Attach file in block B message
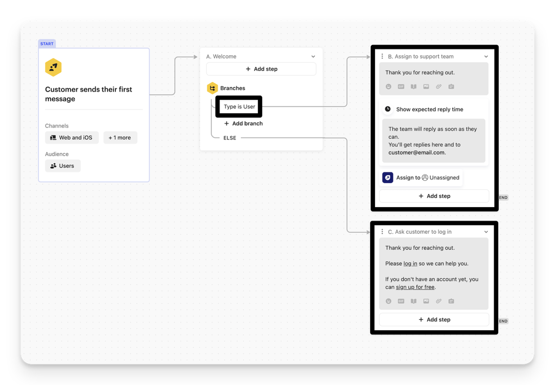Viewport: 555px width, 385px height. 438,86
